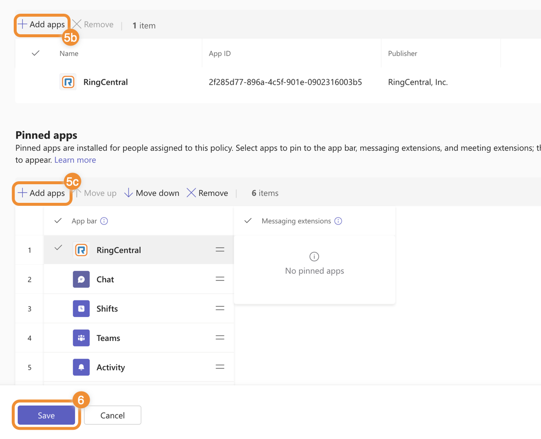The width and height of the screenshot is (541, 439).
Task: Click Add apps under Pinned apps
Action: [41, 193]
